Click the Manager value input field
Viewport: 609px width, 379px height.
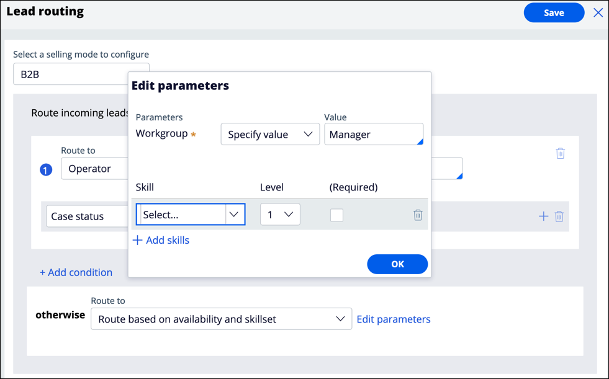372,135
